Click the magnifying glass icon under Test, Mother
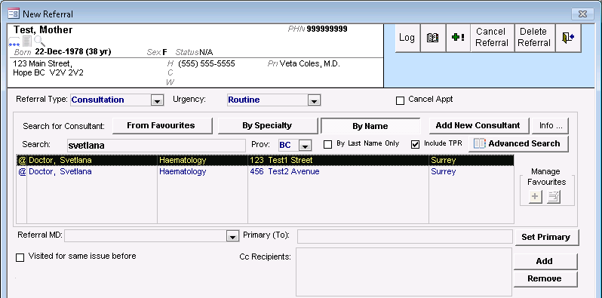The image size is (602, 298). pos(39,41)
